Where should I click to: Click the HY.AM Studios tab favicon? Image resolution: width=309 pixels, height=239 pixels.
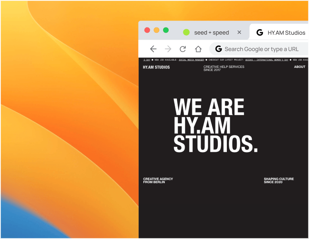[x=260, y=32]
